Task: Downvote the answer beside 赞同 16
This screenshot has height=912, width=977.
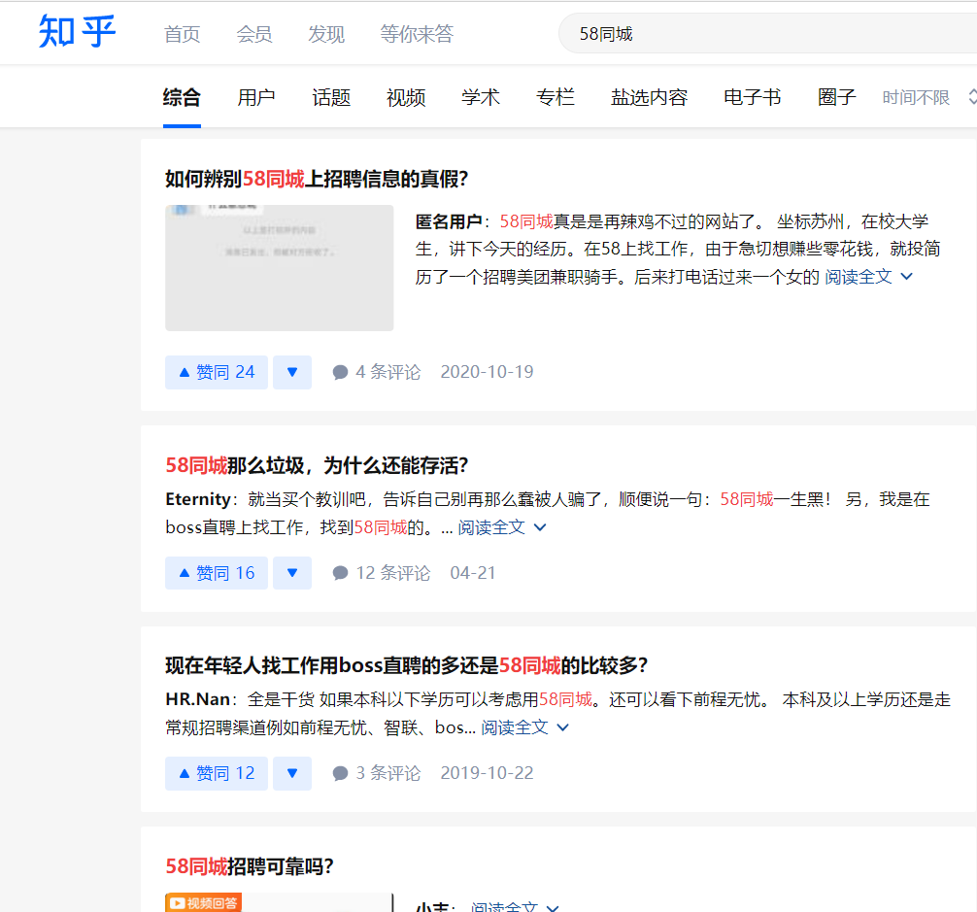Action: click(x=292, y=573)
